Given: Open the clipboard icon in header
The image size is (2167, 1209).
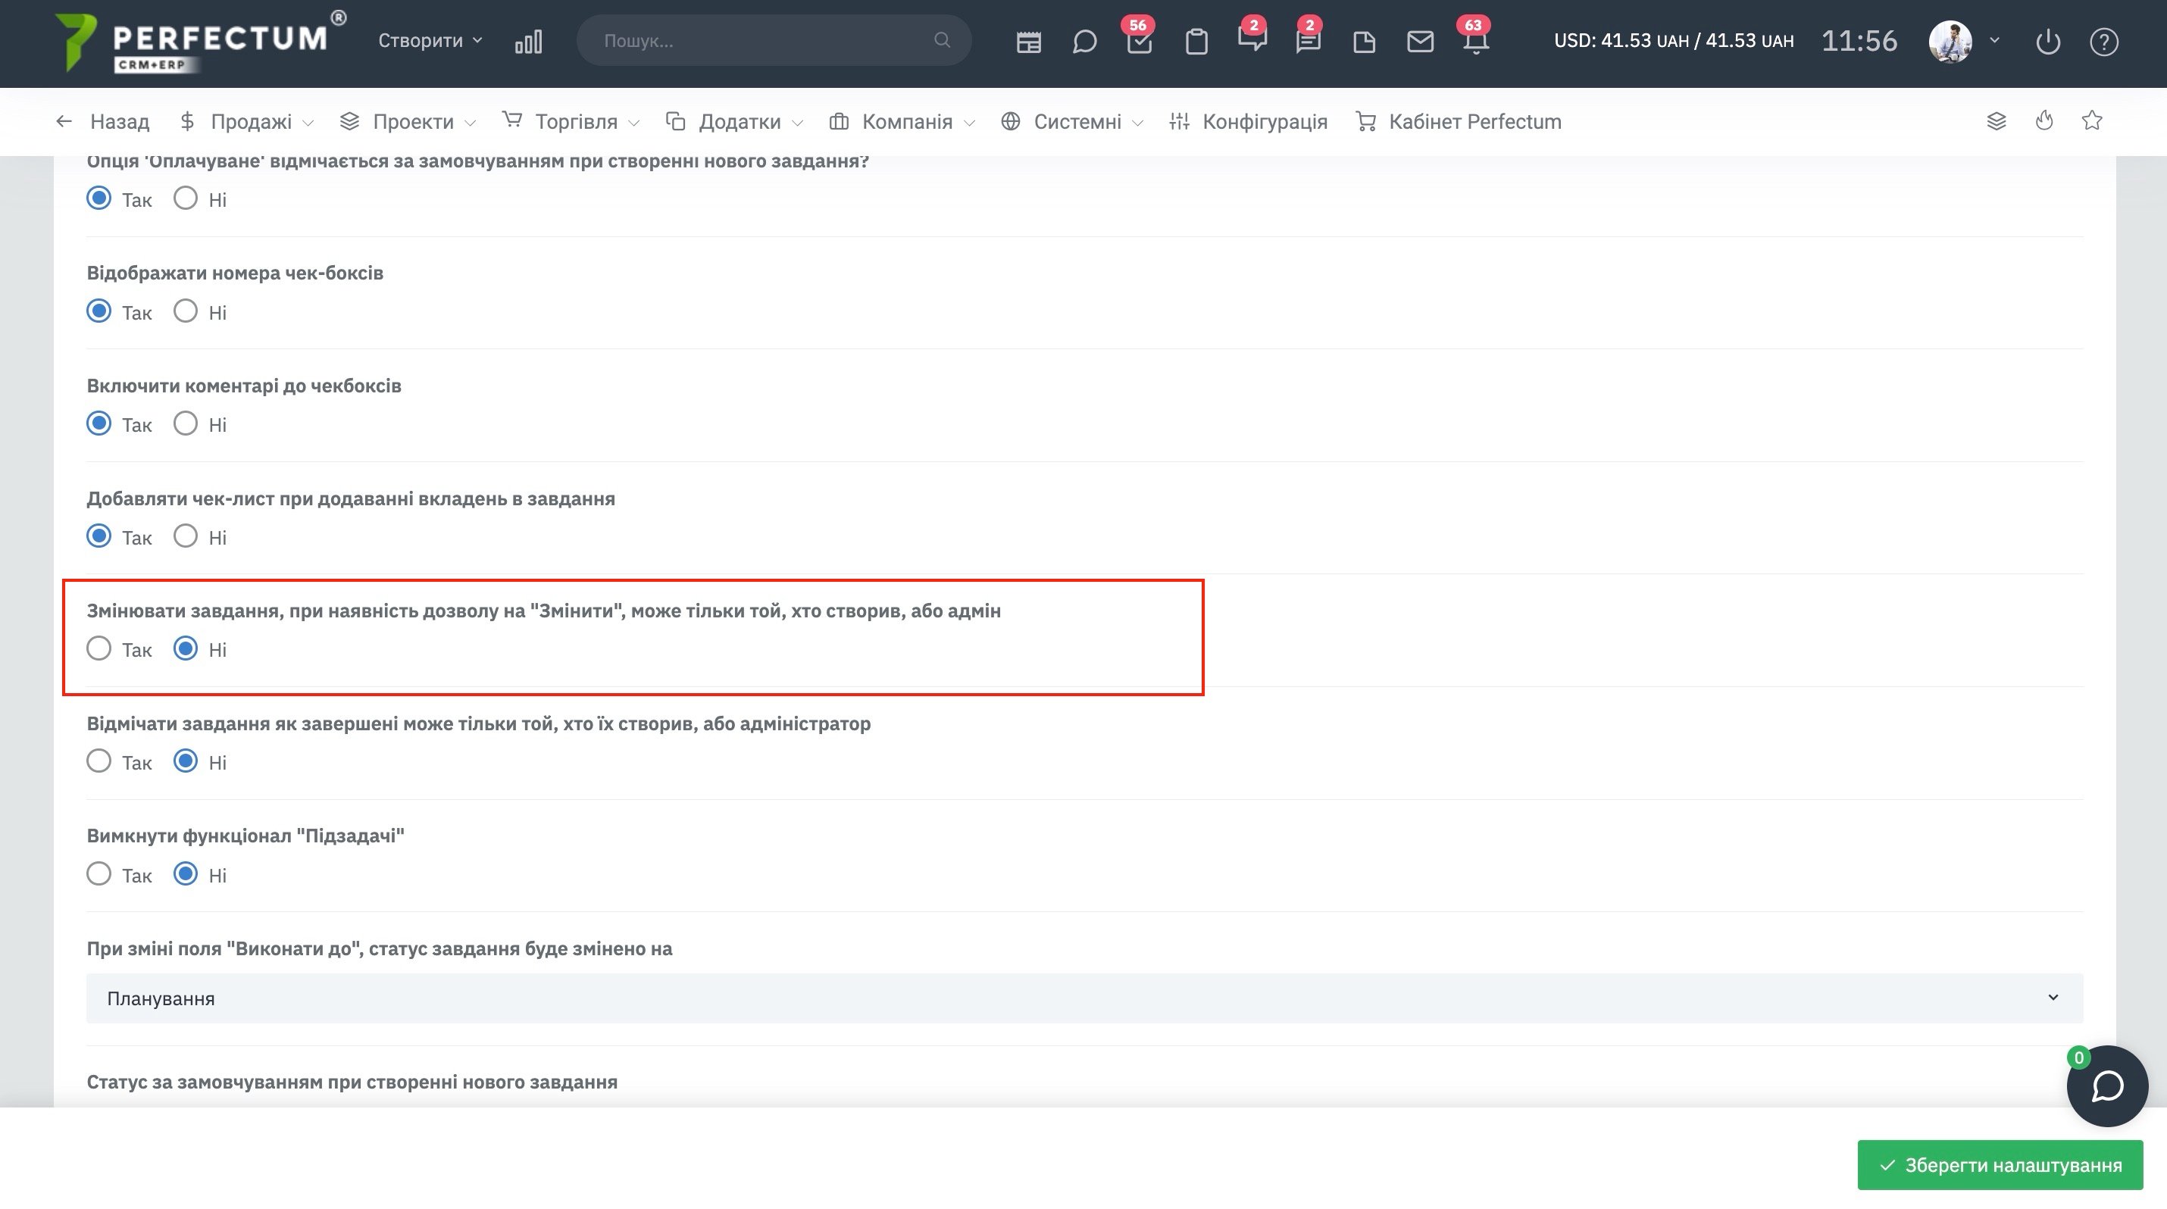Looking at the screenshot, I should pos(1196,41).
